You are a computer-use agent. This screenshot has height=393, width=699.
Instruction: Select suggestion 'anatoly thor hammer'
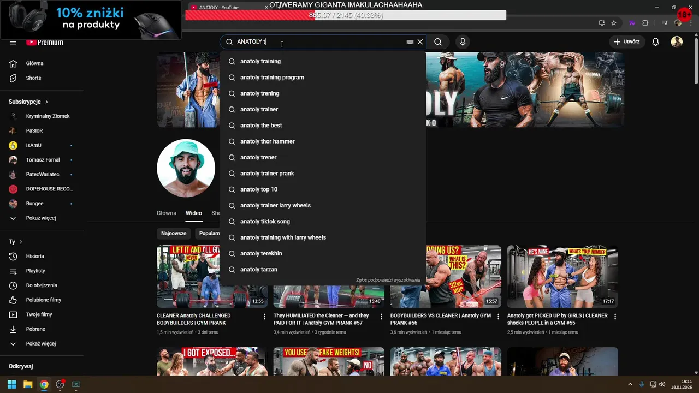click(x=323, y=141)
